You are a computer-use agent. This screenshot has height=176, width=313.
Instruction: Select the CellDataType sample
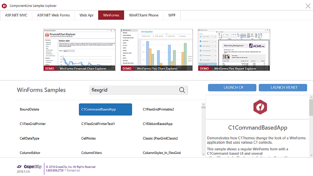[30, 139]
